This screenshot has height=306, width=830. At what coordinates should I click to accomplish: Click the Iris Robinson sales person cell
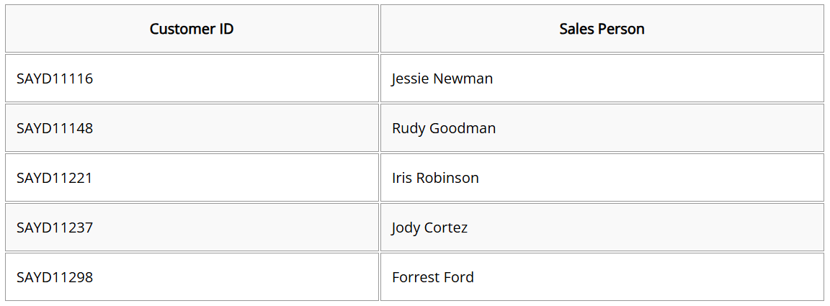pyautogui.click(x=602, y=178)
